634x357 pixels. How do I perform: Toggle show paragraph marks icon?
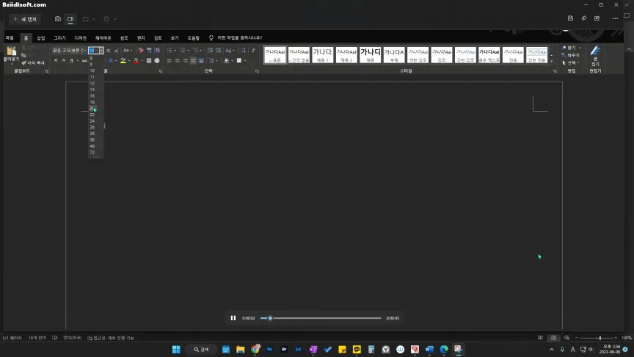point(253,50)
